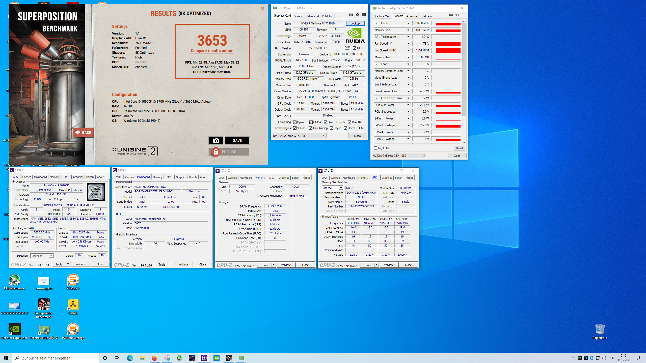646x363 pixels.
Task: Open GeForce Experience desktop icon
Action: (x=15, y=331)
